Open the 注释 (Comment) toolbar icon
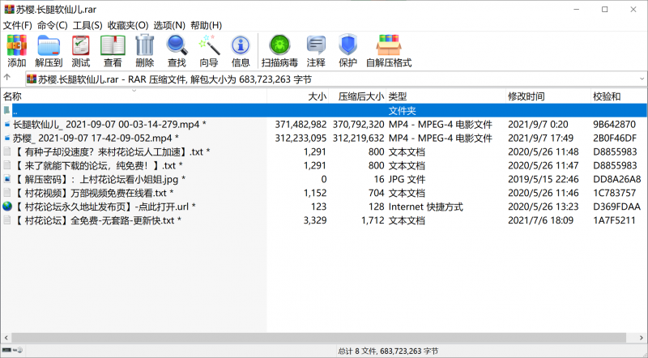Image resolution: width=648 pixels, height=358 pixels. click(316, 50)
